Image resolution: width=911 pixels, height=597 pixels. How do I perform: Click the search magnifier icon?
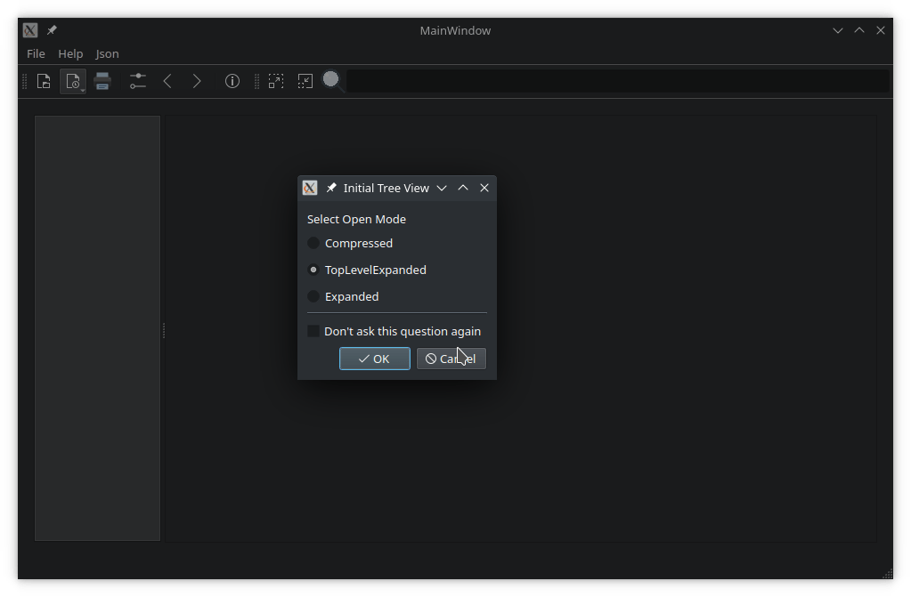click(331, 79)
